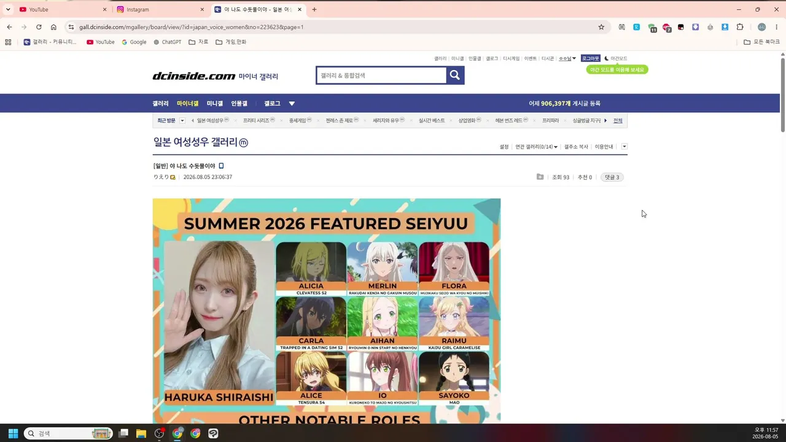Open 실시간 베스트 in recent visits
This screenshot has height=442, width=786.
click(x=432, y=120)
